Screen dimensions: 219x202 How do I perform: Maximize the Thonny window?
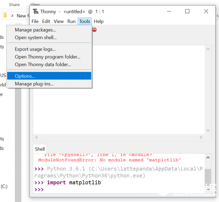tap(187, 11)
